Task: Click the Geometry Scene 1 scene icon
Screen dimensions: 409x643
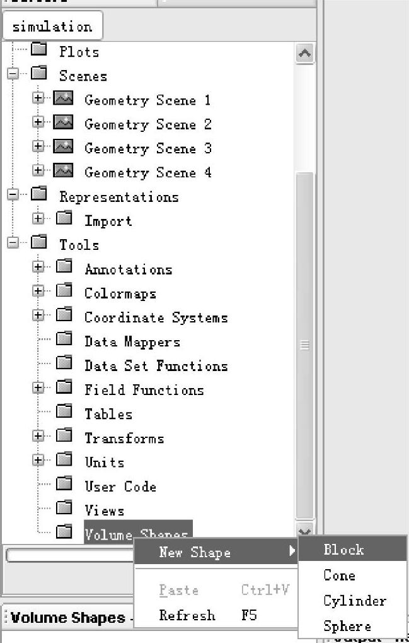Action: pos(63,99)
